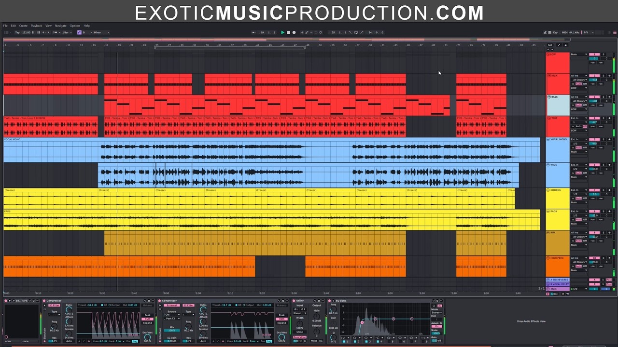Click the Utility Bass Mono button

tap(300, 337)
